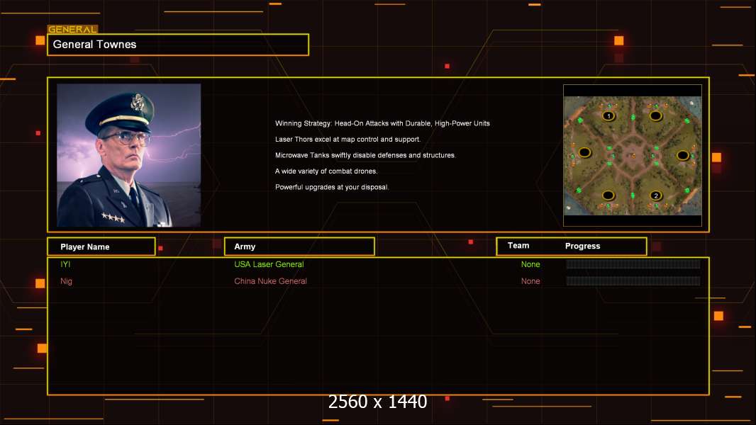756x425 pixels.
Task: Click the USA Laser General army entry
Action: pos(269,264)
